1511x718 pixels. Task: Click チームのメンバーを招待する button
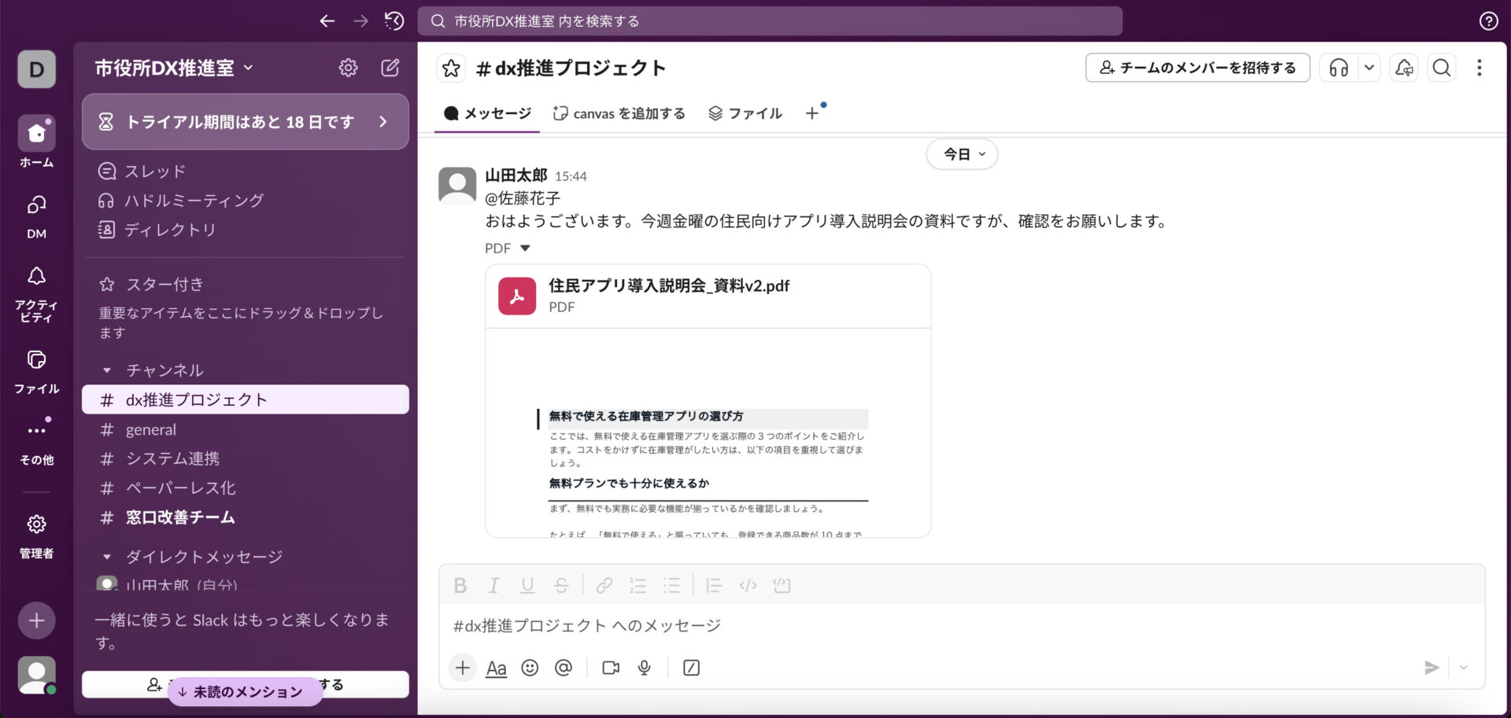1197,68
